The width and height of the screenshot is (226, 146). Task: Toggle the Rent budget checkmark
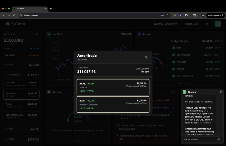pyautogui.click(x=174, y=48)
